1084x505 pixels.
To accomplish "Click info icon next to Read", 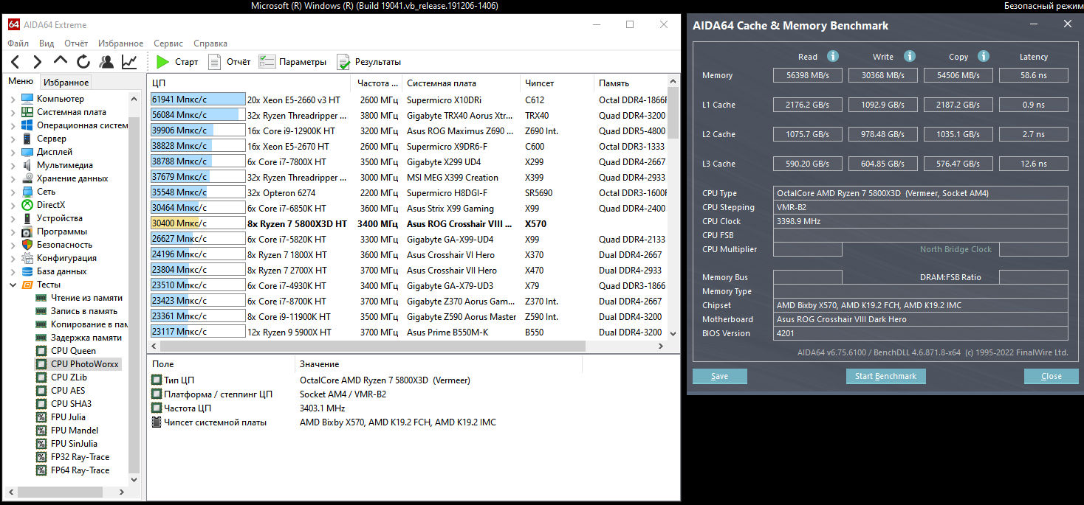I will click(833, 56).
